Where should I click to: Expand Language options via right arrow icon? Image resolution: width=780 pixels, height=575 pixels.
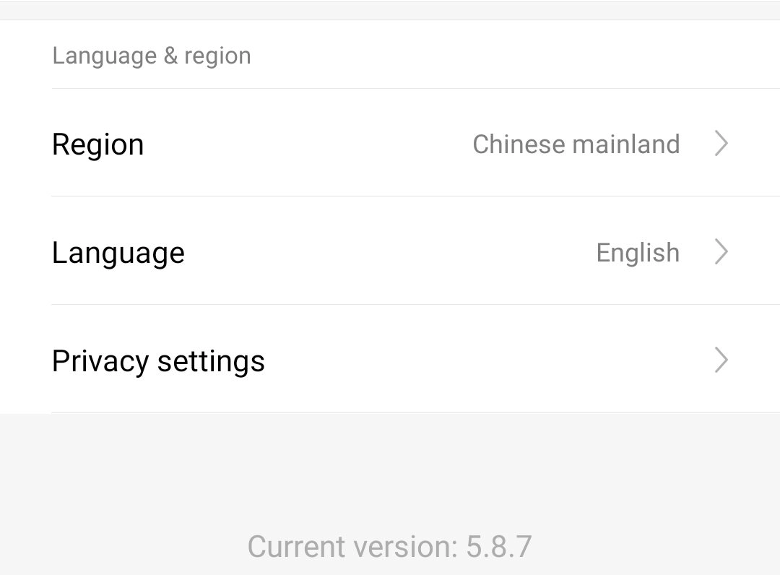tap(721, 252)
